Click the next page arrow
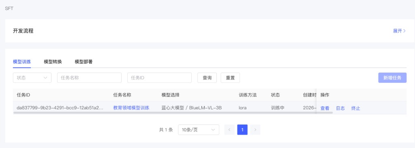 pyautogui.click(x=255, y=130)
